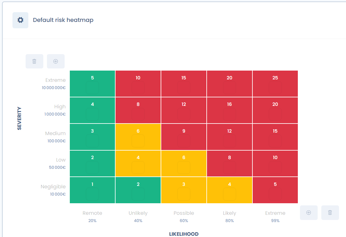Select the green cell with score 1
The height and width of the screenshot is (237, 346).
pos(92,190)
